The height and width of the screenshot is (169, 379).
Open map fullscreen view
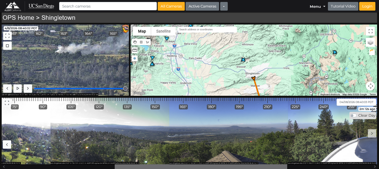[x=370, y=31]
